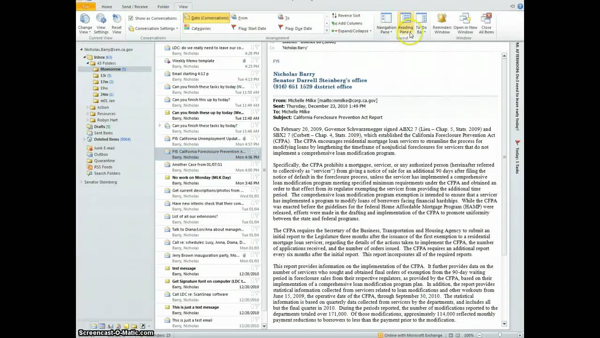
Task: Toggle category box on Call LDC re: ScanSnap software
Action: coord(251,294)
